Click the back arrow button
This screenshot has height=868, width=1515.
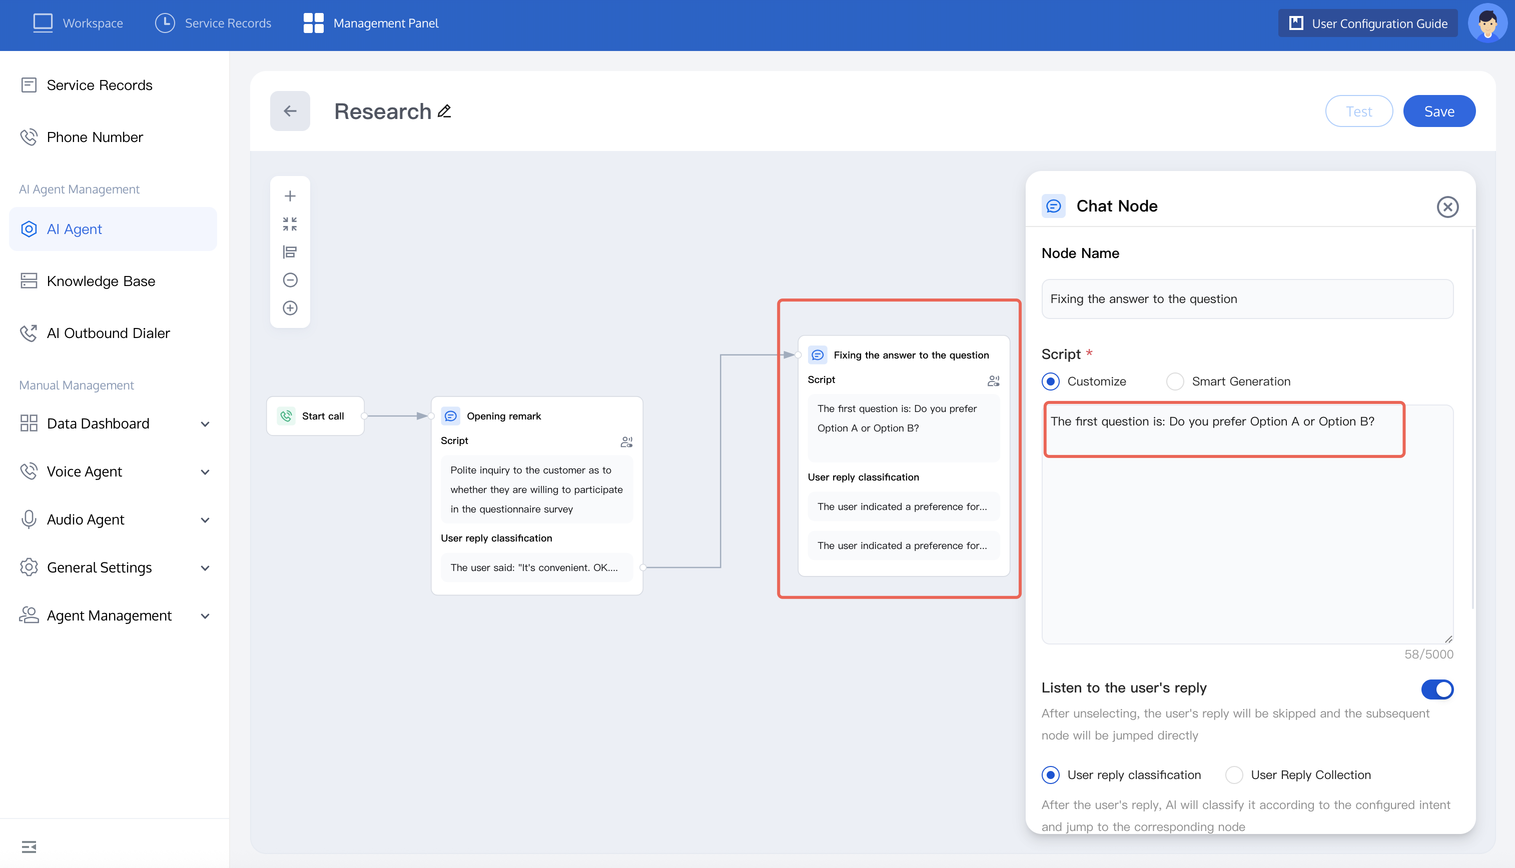290,111
